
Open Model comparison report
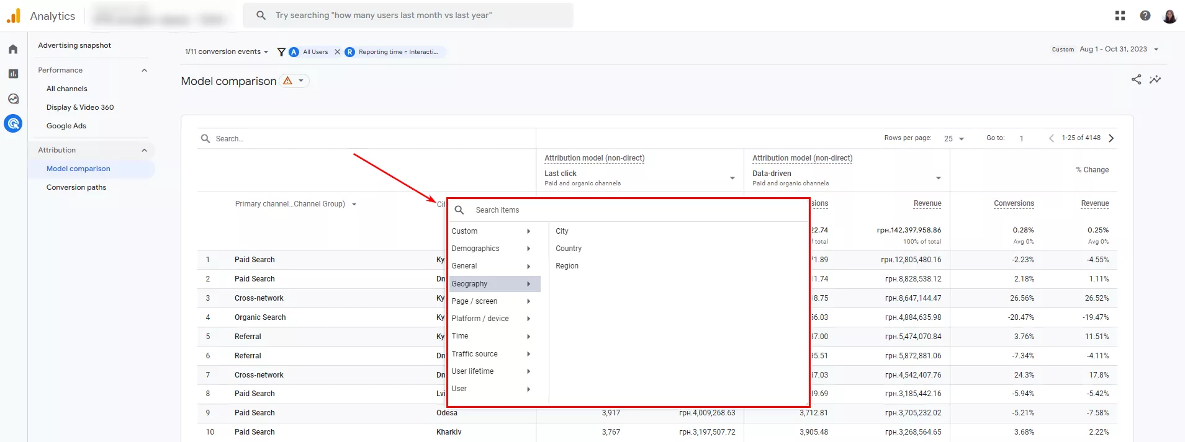pyautogui.click(x=78, y=169)
